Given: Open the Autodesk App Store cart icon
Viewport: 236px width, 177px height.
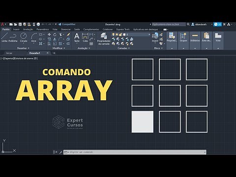Looking at the screenshot, I should [x=224, y=24].
